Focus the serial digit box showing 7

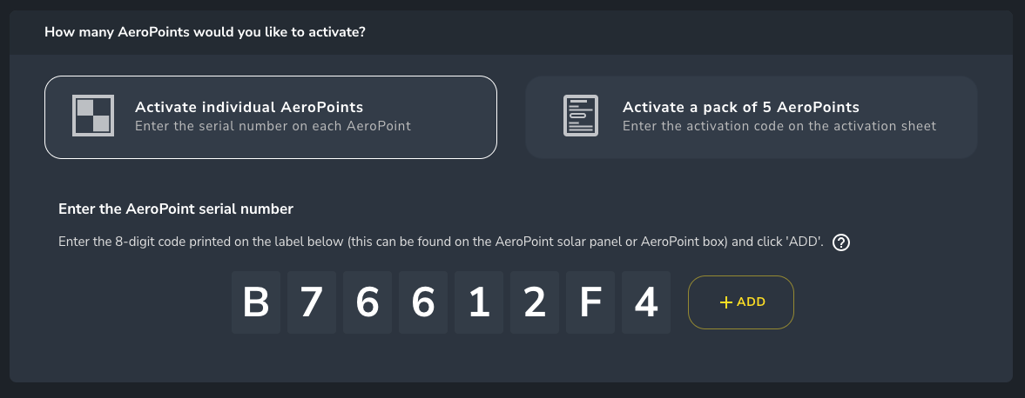(312, 302)
